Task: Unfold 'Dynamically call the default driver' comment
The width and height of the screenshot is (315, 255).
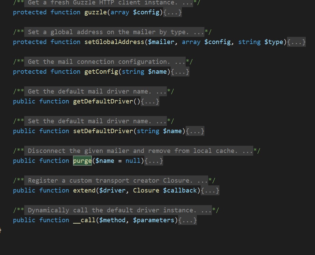Action: point(118,210)
